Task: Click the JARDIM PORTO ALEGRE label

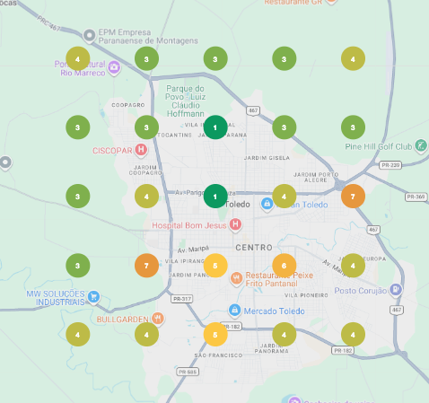Action: [316, 177]
